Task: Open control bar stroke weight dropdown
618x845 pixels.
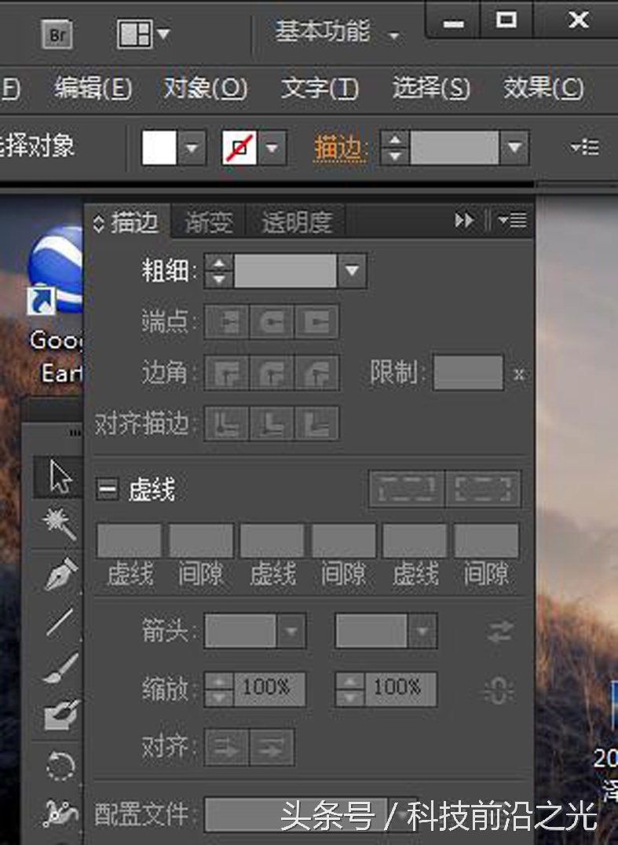Action: click(514, 148)
